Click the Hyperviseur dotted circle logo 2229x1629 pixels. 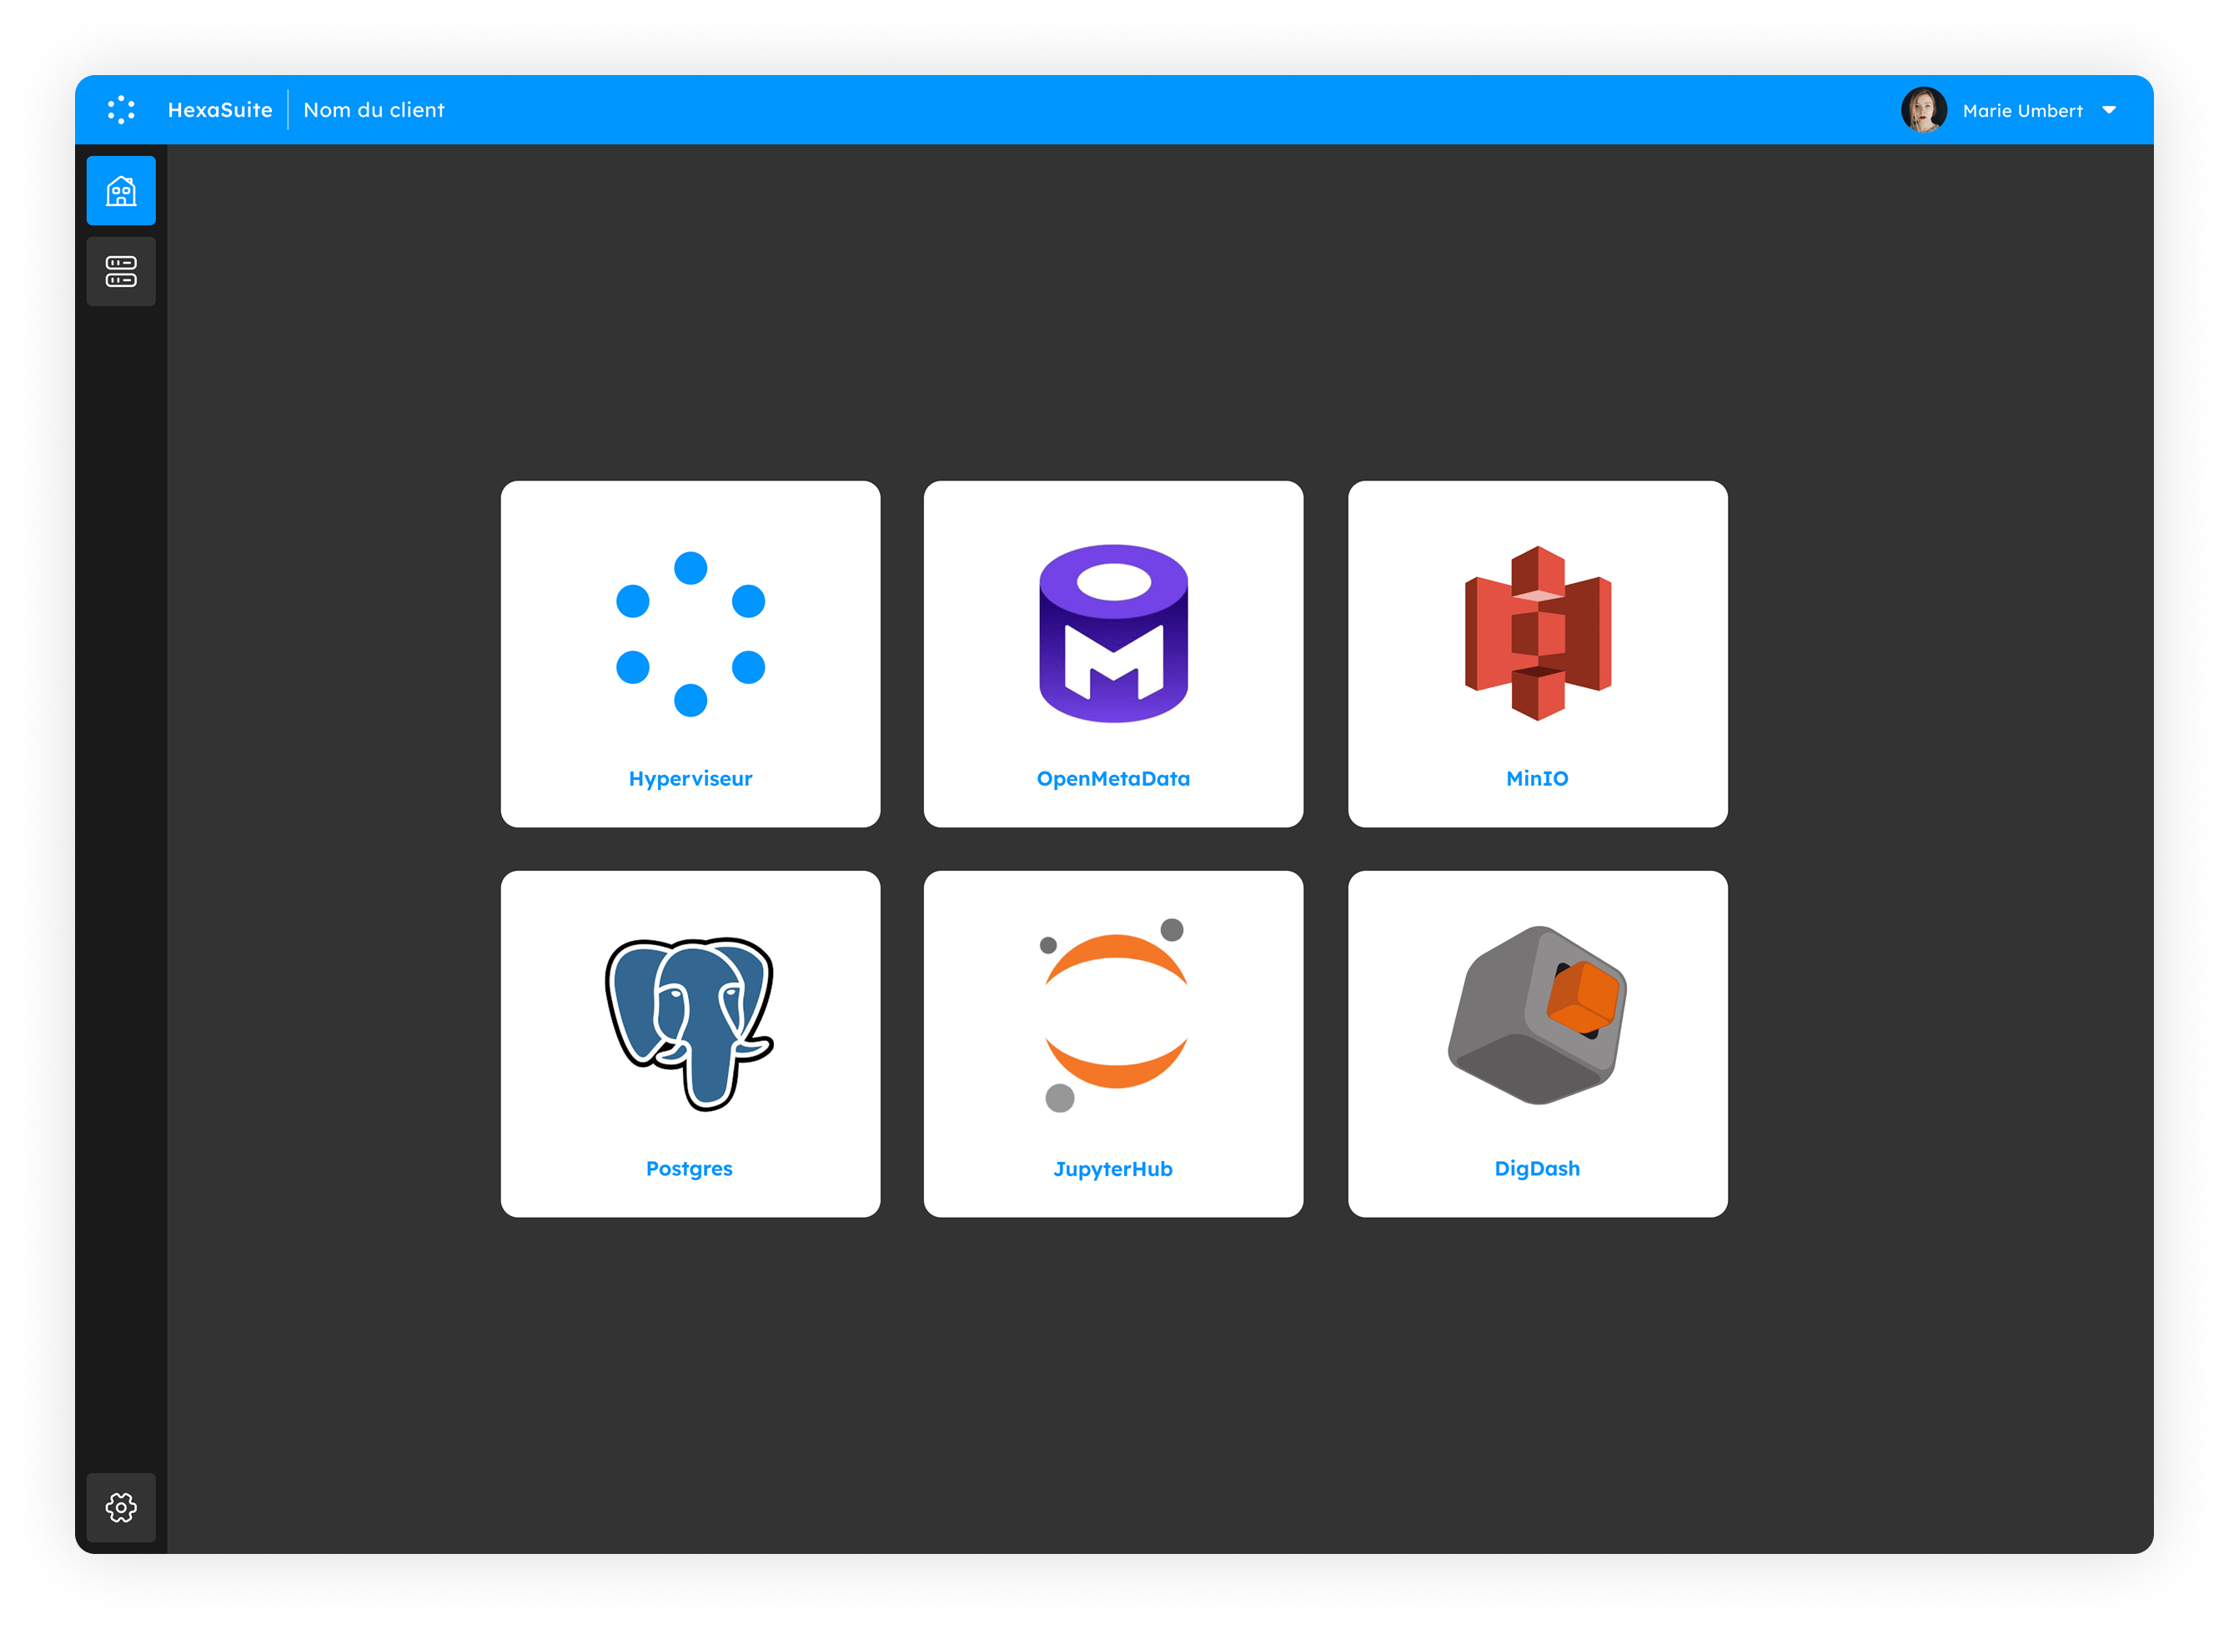point(690,634)
